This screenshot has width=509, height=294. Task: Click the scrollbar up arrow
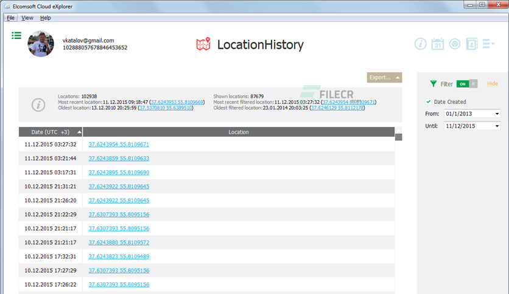(x=399, y=130)
